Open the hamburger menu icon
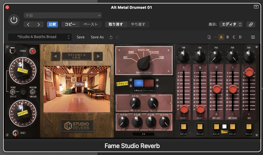Image resolution: width=263 pixels, height=155 pixels. pyautogui.click(x=253, y=37)
